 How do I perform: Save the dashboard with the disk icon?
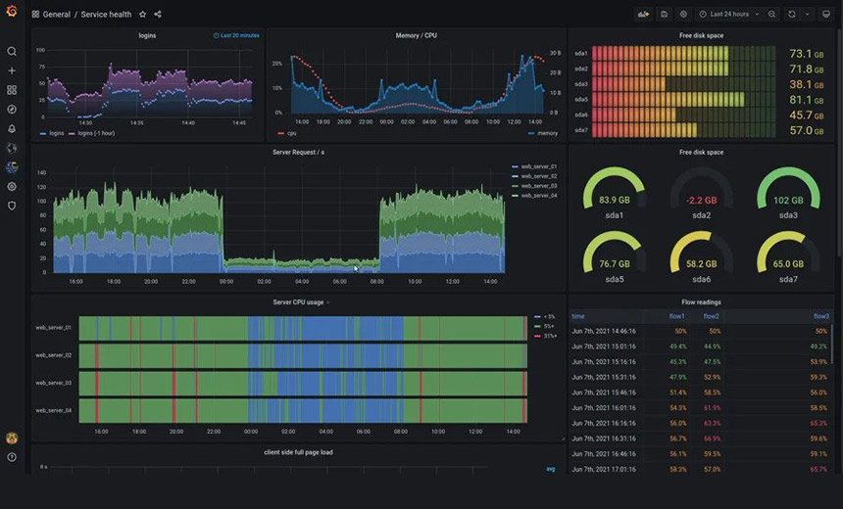point(664,15)
